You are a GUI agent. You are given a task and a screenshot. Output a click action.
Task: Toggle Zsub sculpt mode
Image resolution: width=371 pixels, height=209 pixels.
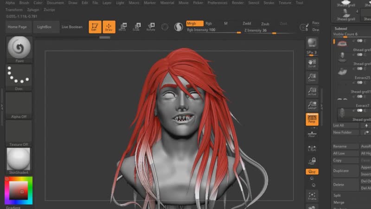[x=265, y=24]
